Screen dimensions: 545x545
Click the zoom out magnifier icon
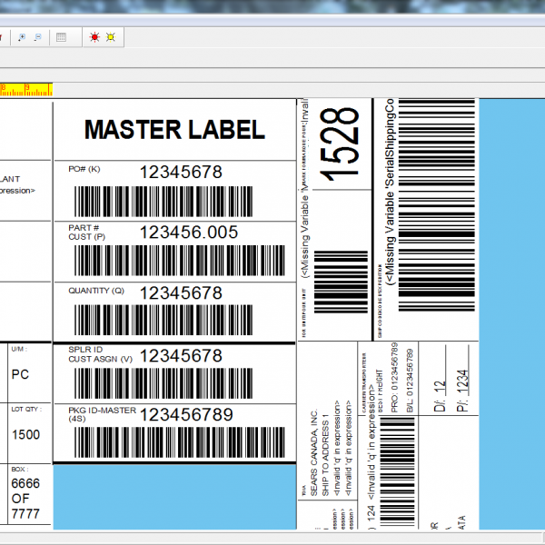pyautogui.click(x=37, y=37)
